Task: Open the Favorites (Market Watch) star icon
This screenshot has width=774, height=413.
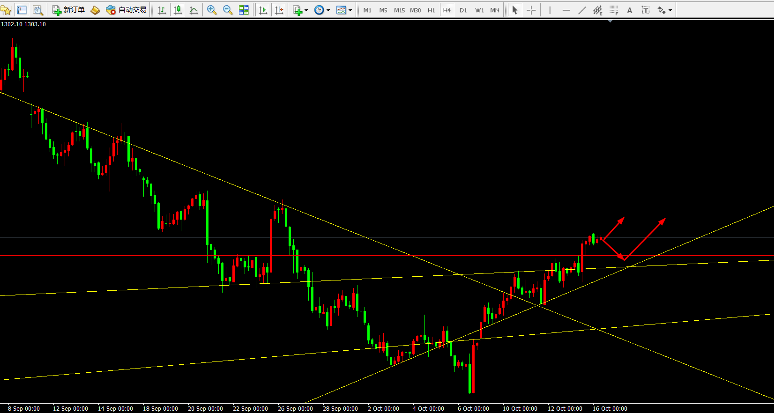Action: click(x=6, y=10)
